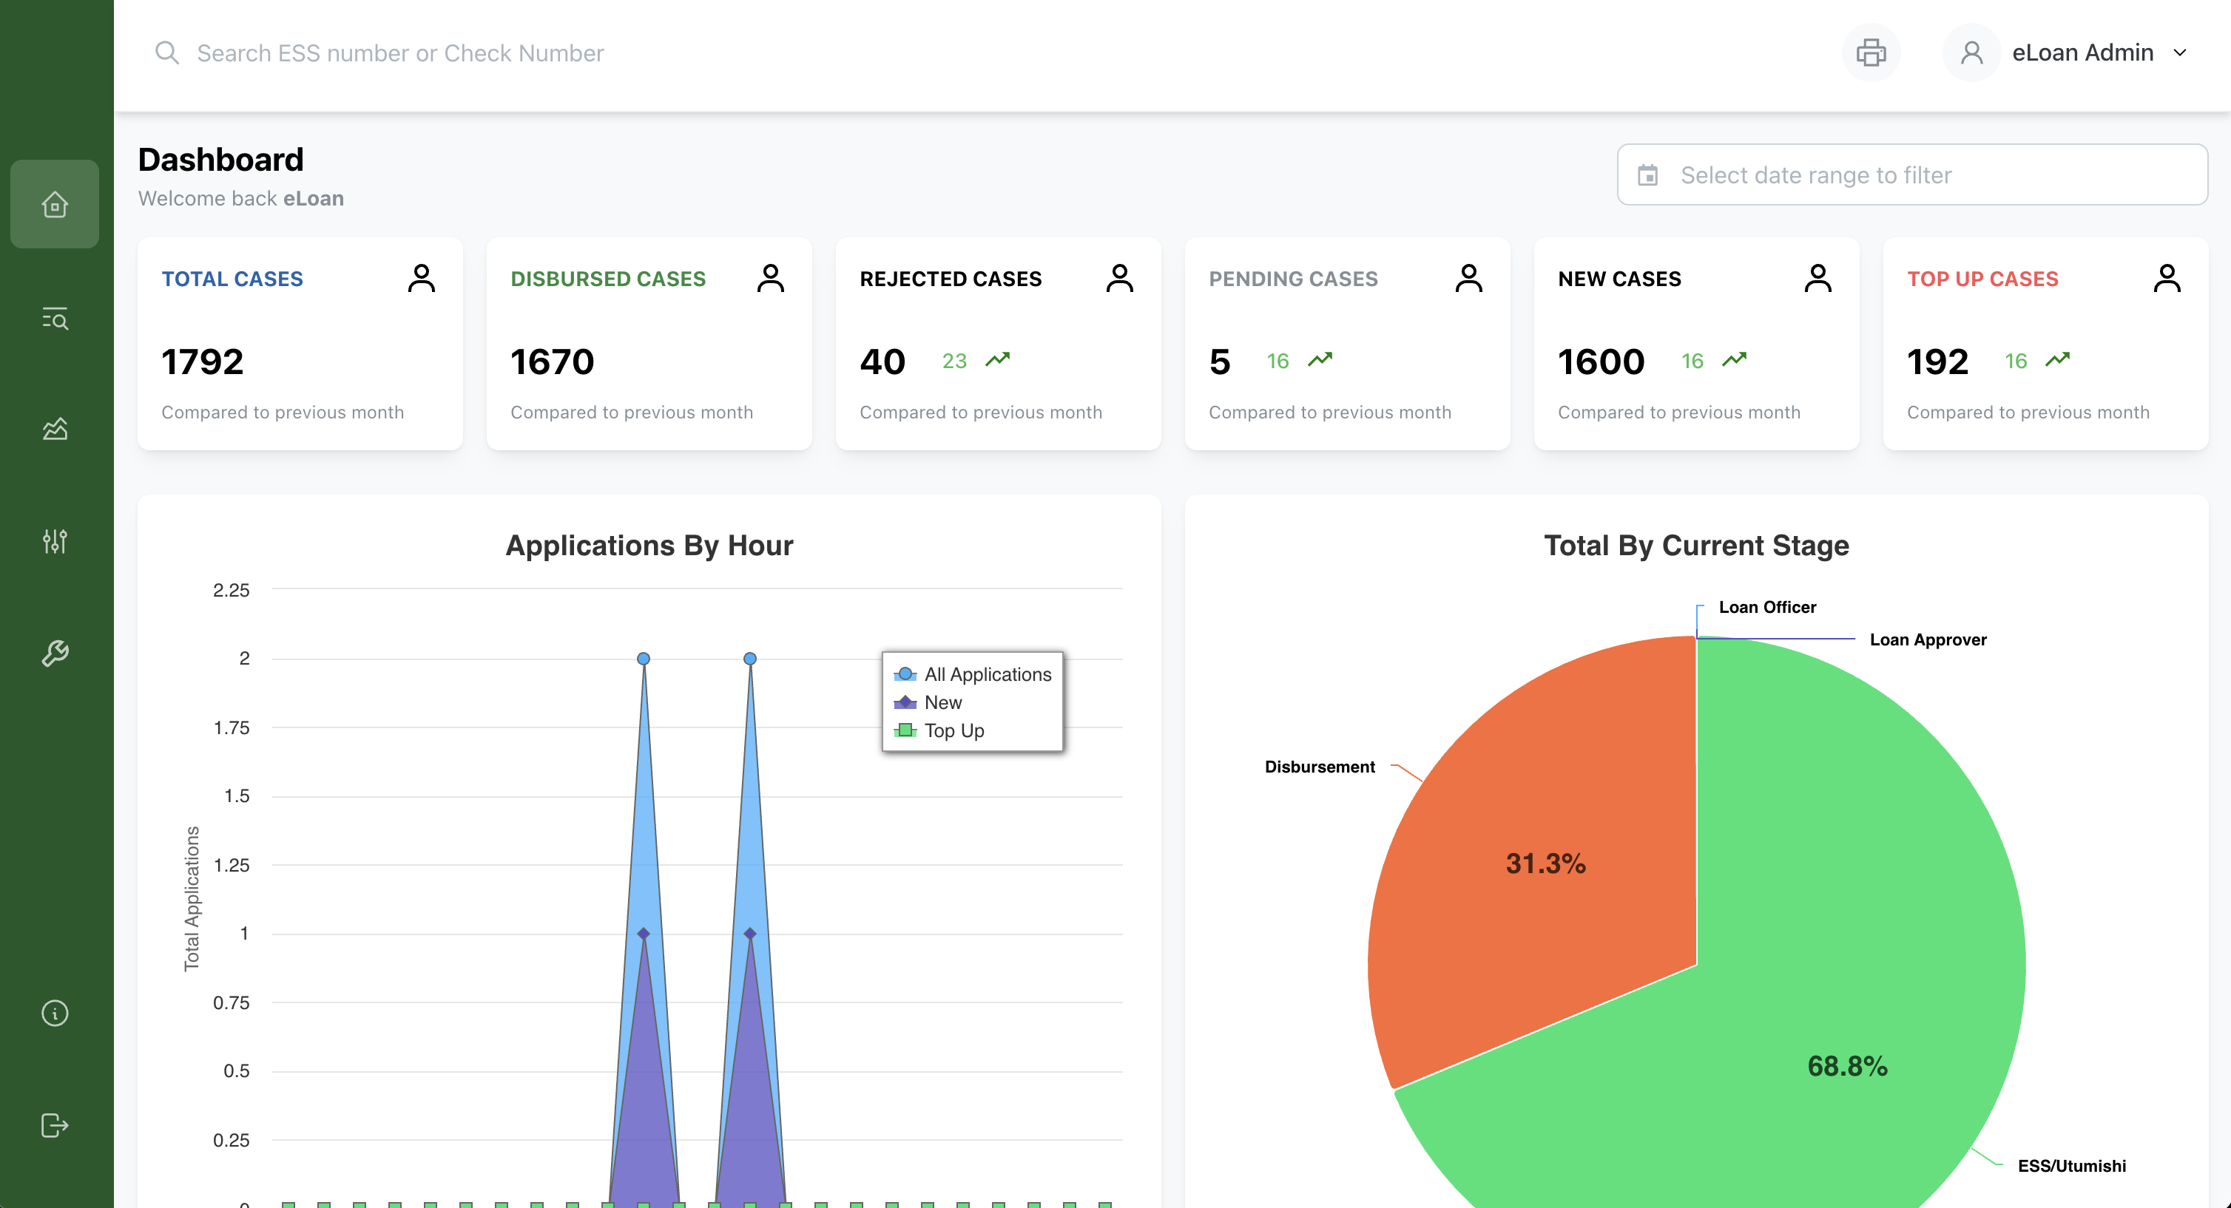Click the 1670 disbursed cases value
Screen dimensions: 2231x1208
pos(553,362)
